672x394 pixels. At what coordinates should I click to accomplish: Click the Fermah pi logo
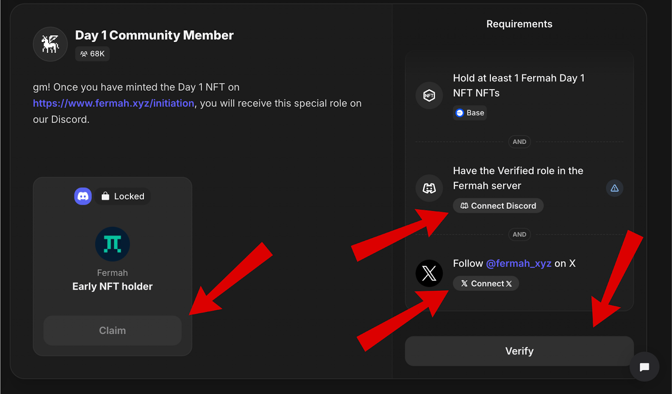[x=113, y=244]
